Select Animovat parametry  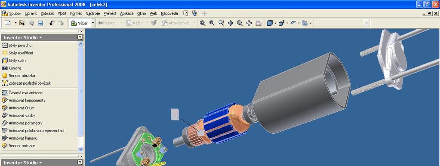22,123
